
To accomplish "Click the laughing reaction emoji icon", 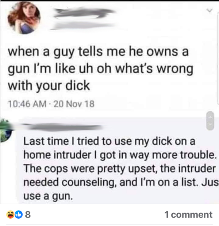I will click(10, 215).
